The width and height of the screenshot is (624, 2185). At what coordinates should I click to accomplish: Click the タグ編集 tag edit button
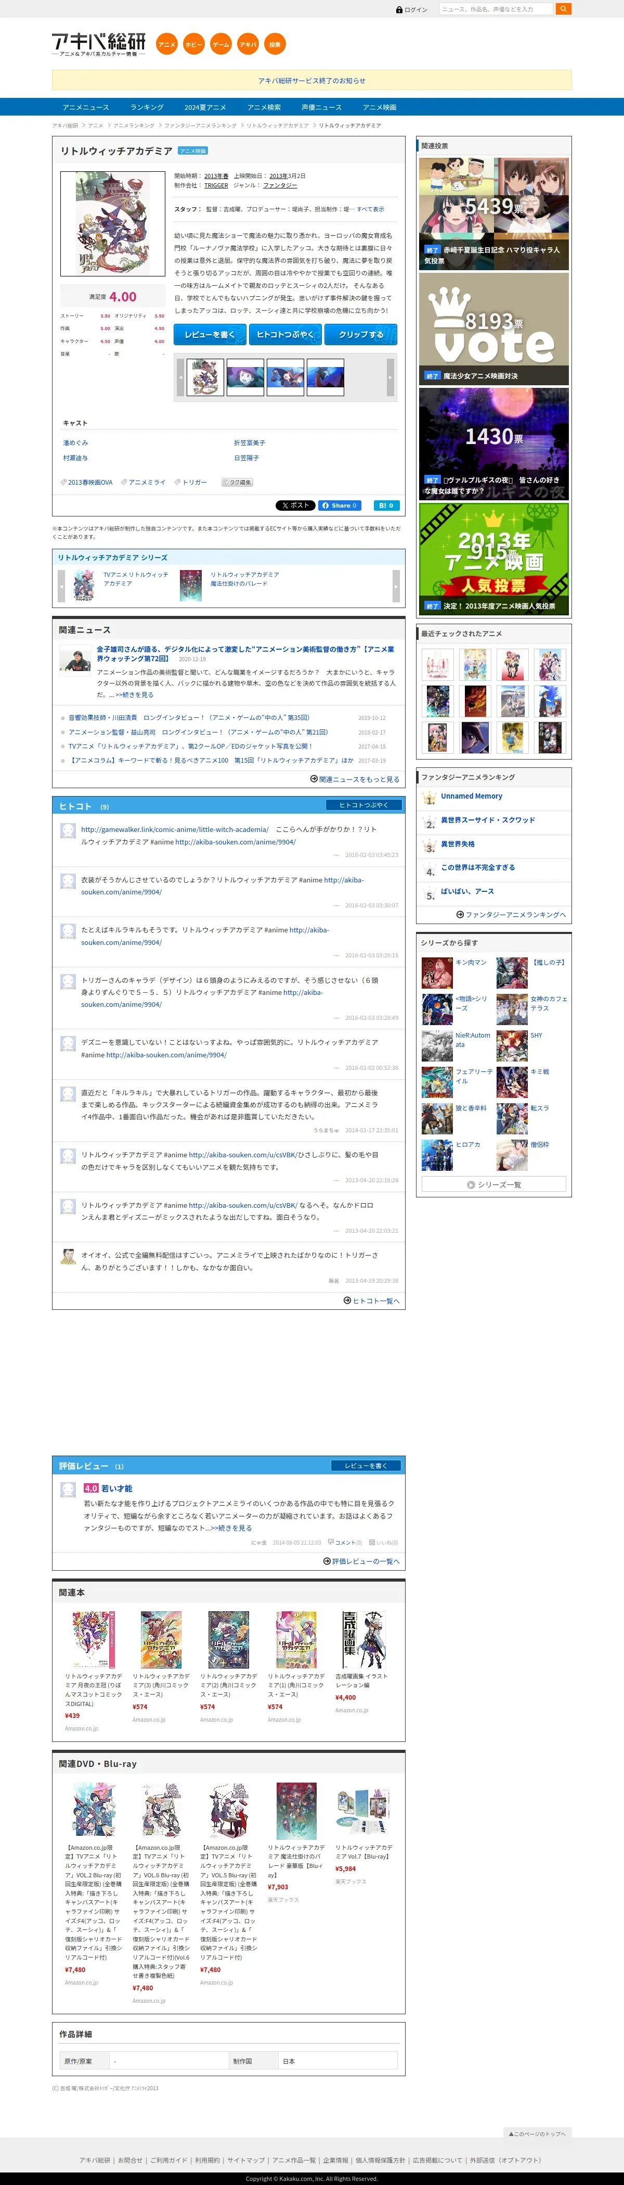(x=237, y=483)
